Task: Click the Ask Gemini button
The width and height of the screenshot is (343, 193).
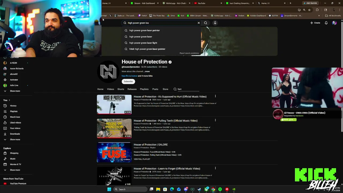Action: click(x=310, y=3)
